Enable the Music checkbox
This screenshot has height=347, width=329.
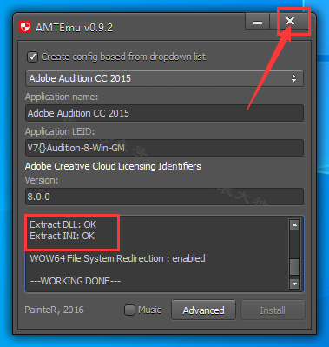[x=129, y=310]
